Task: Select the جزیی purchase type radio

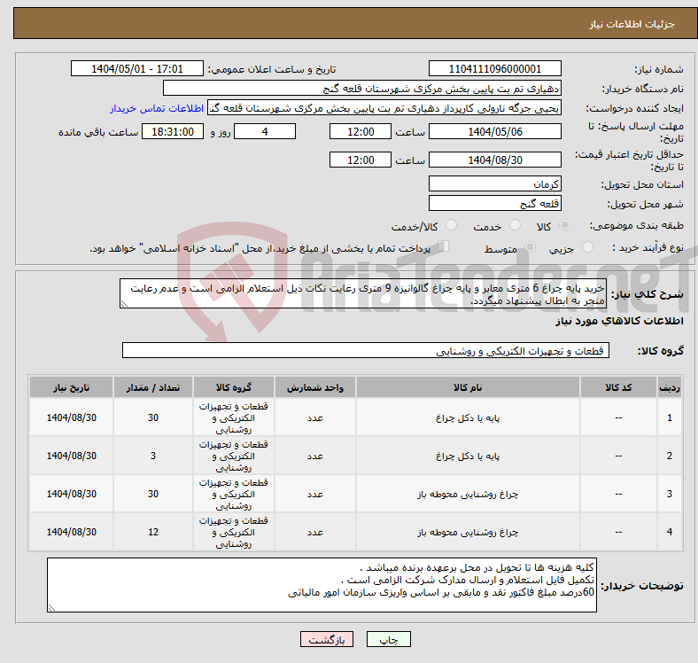Action: tap(588, 246)
